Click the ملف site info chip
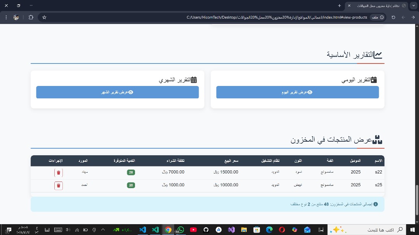419x235 pixels. pyautogui.click(x=378, y=17)
